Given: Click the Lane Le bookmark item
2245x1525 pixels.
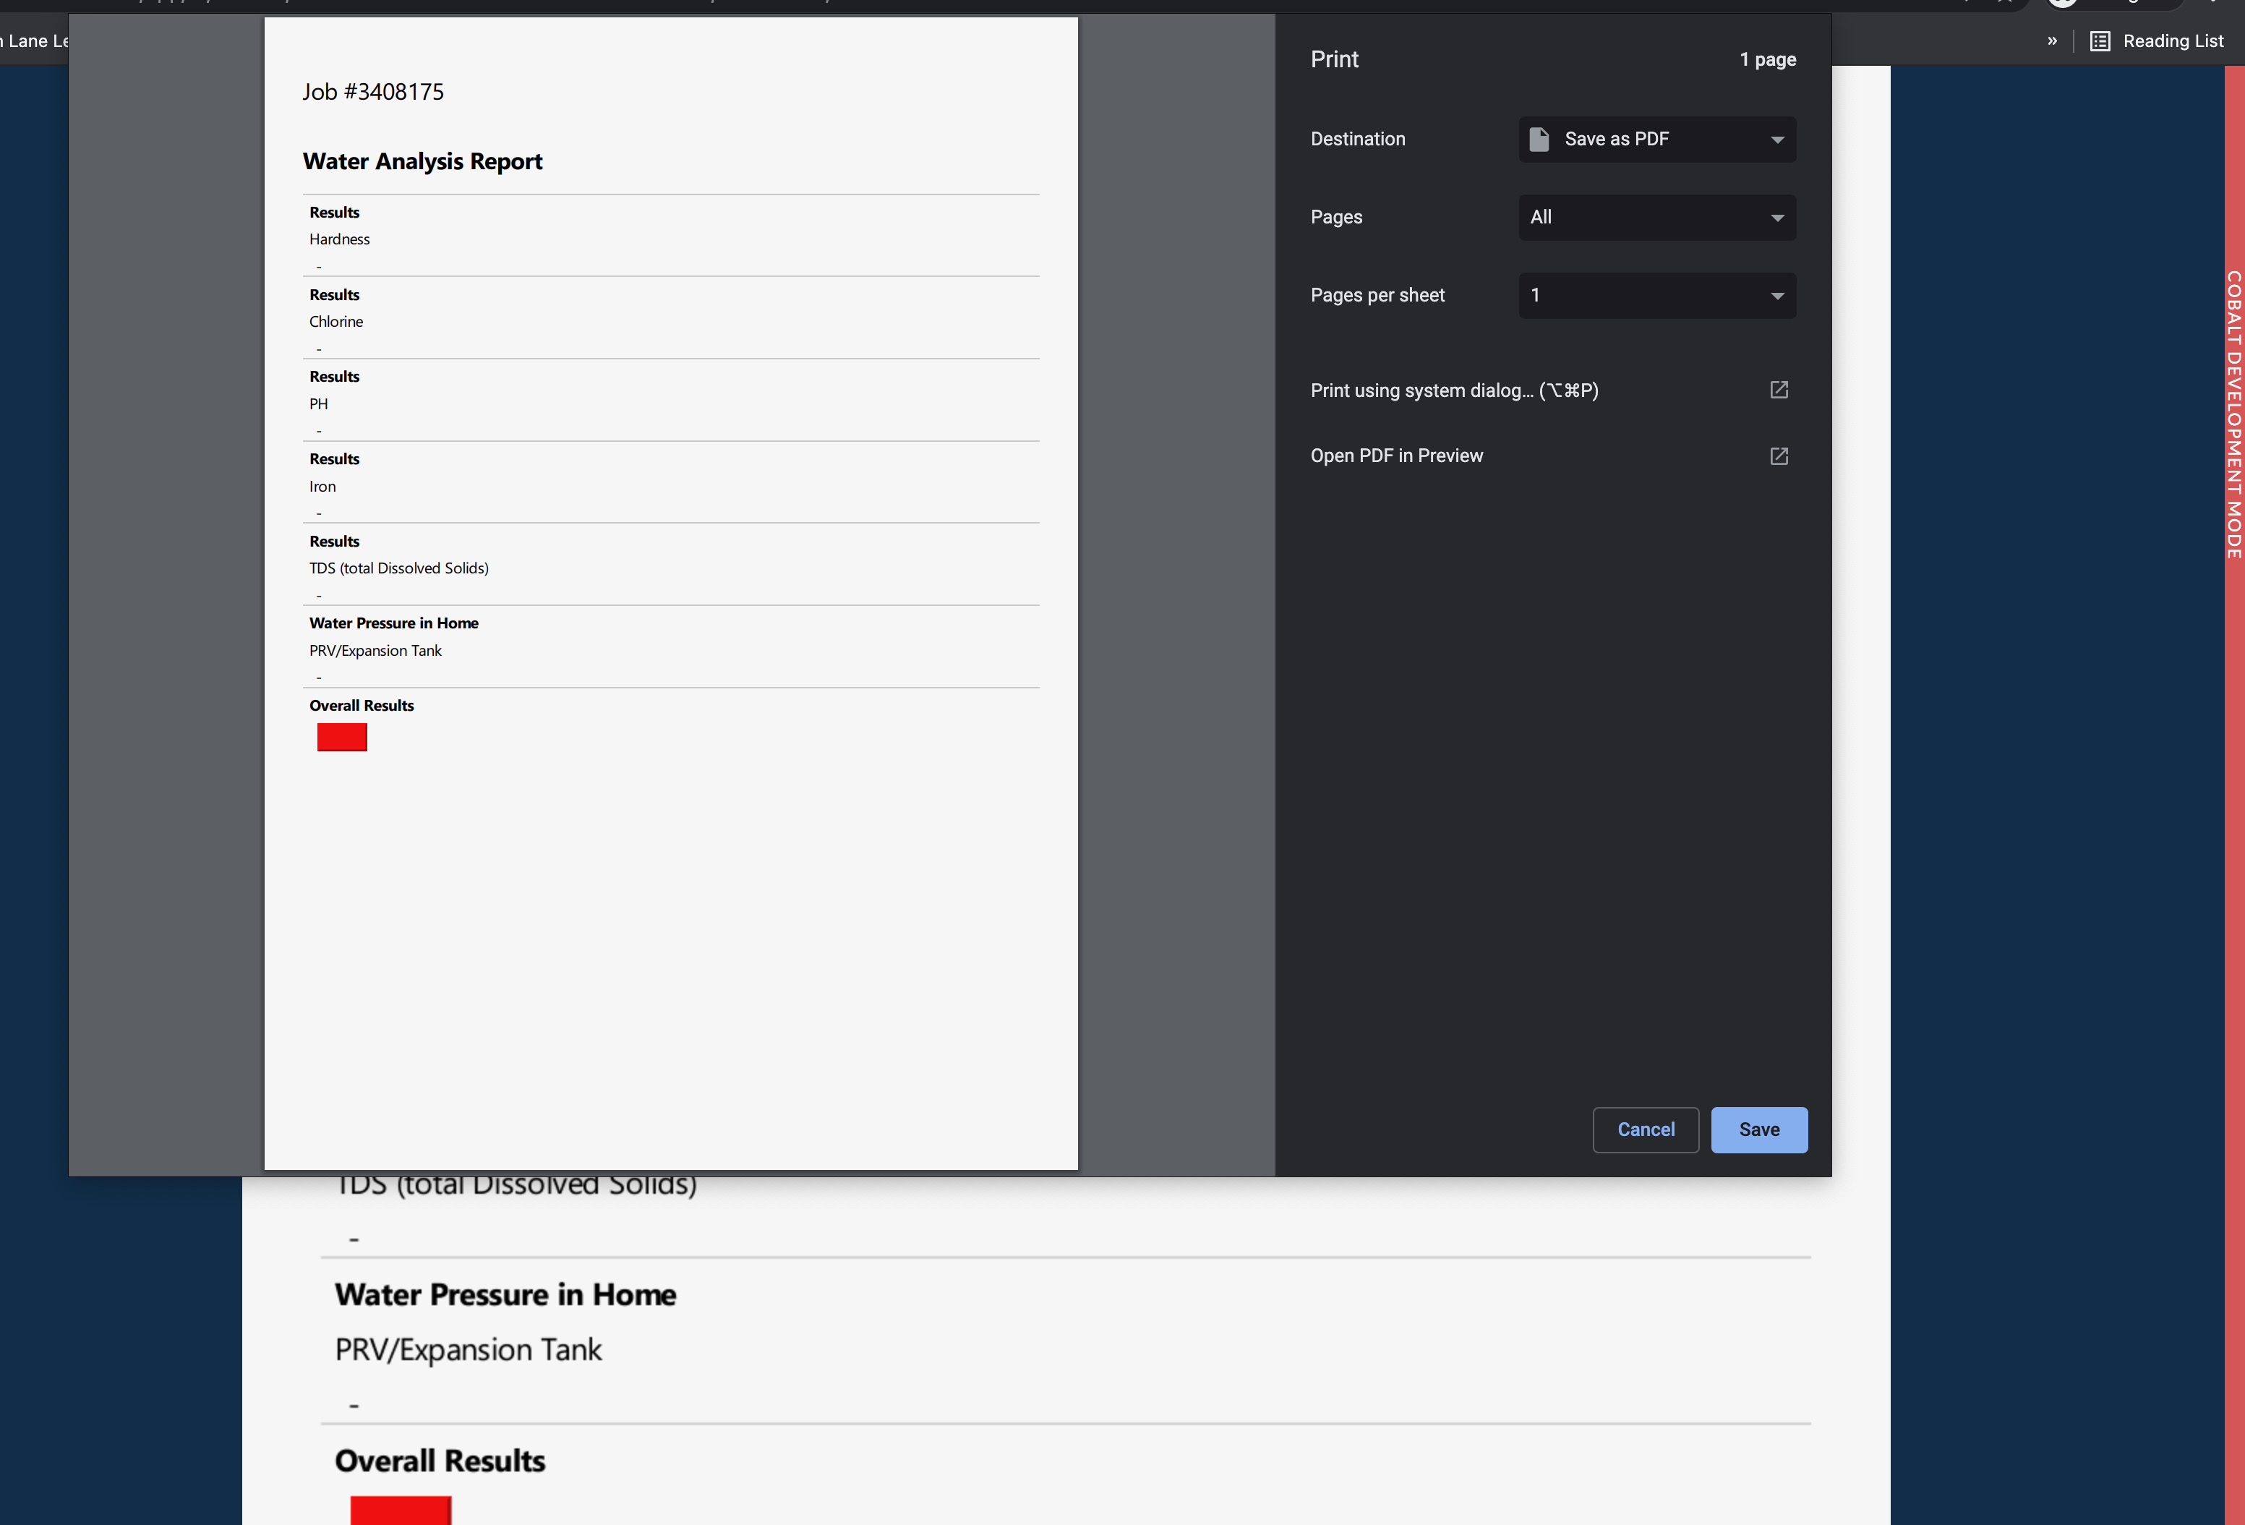Looking at the screenshot, I should 34,40.
